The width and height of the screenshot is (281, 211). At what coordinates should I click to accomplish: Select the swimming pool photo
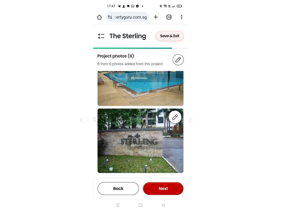coord(140,88)
